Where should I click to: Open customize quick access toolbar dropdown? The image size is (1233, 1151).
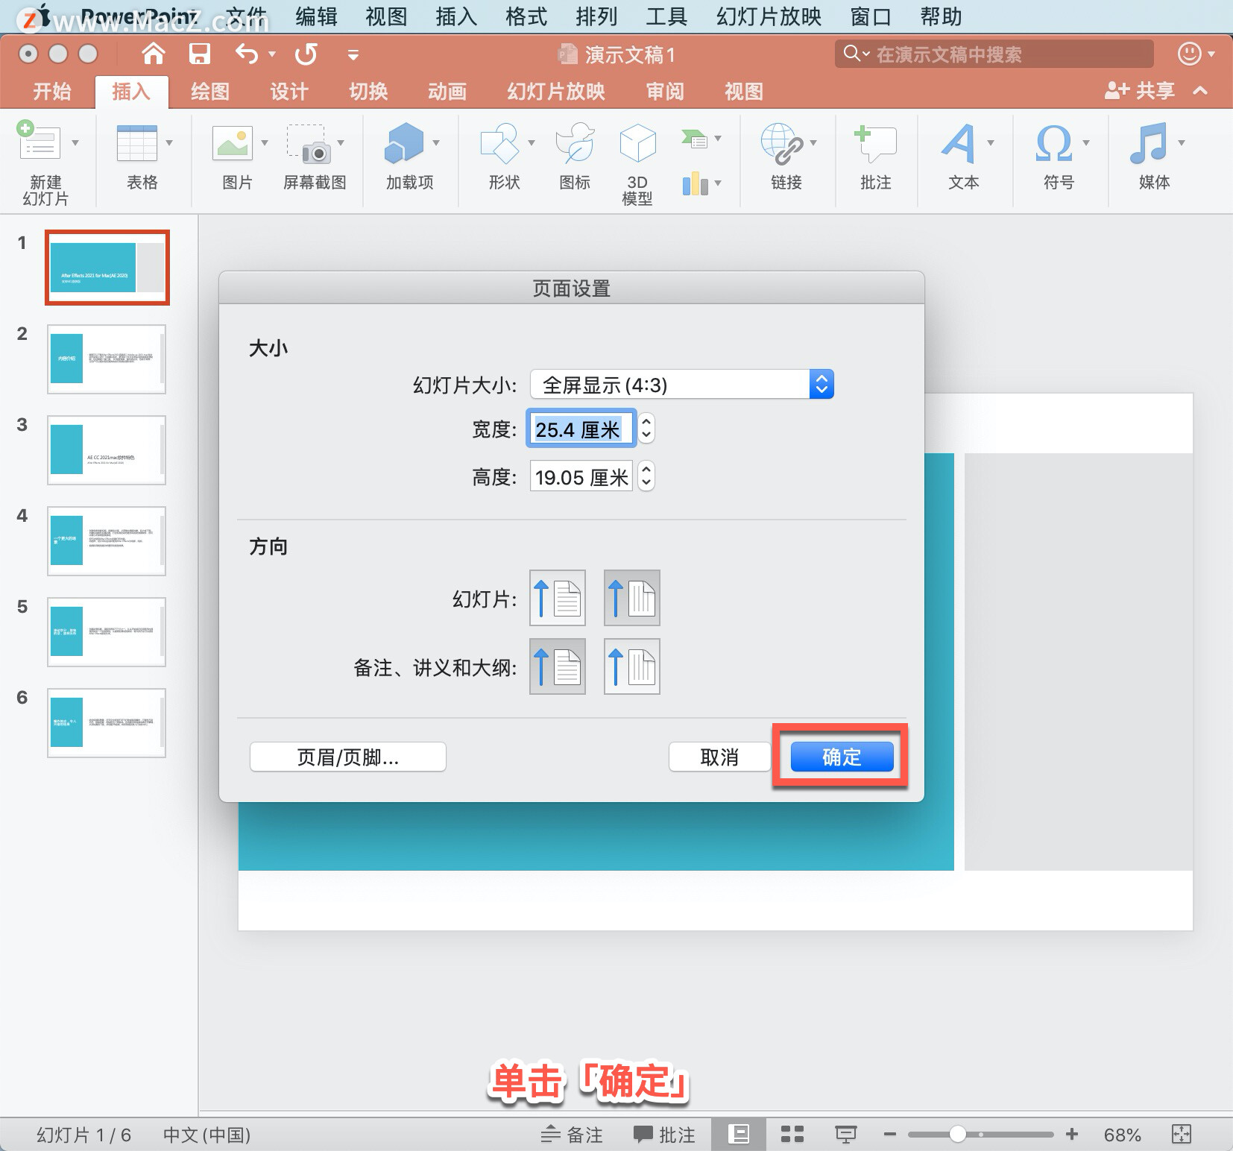[x=353, y=54]
